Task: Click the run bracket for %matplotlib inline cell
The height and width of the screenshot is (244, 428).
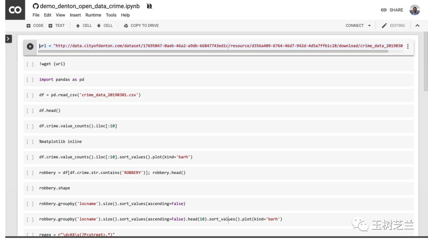Action: pos(30,142)
